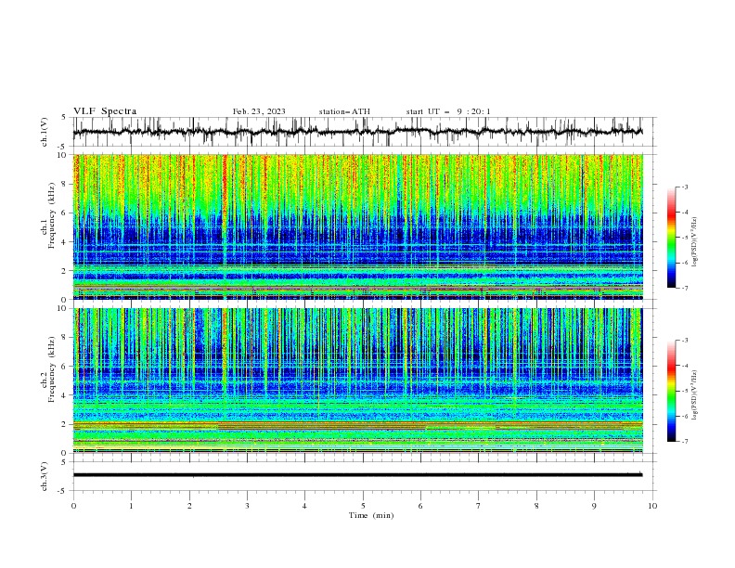Click the "station=ATH" label

pyautogui.click(x=344, y=111)
